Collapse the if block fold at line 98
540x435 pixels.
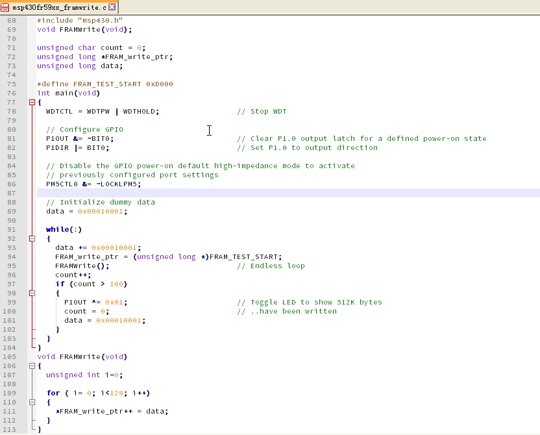click(32, 293)
